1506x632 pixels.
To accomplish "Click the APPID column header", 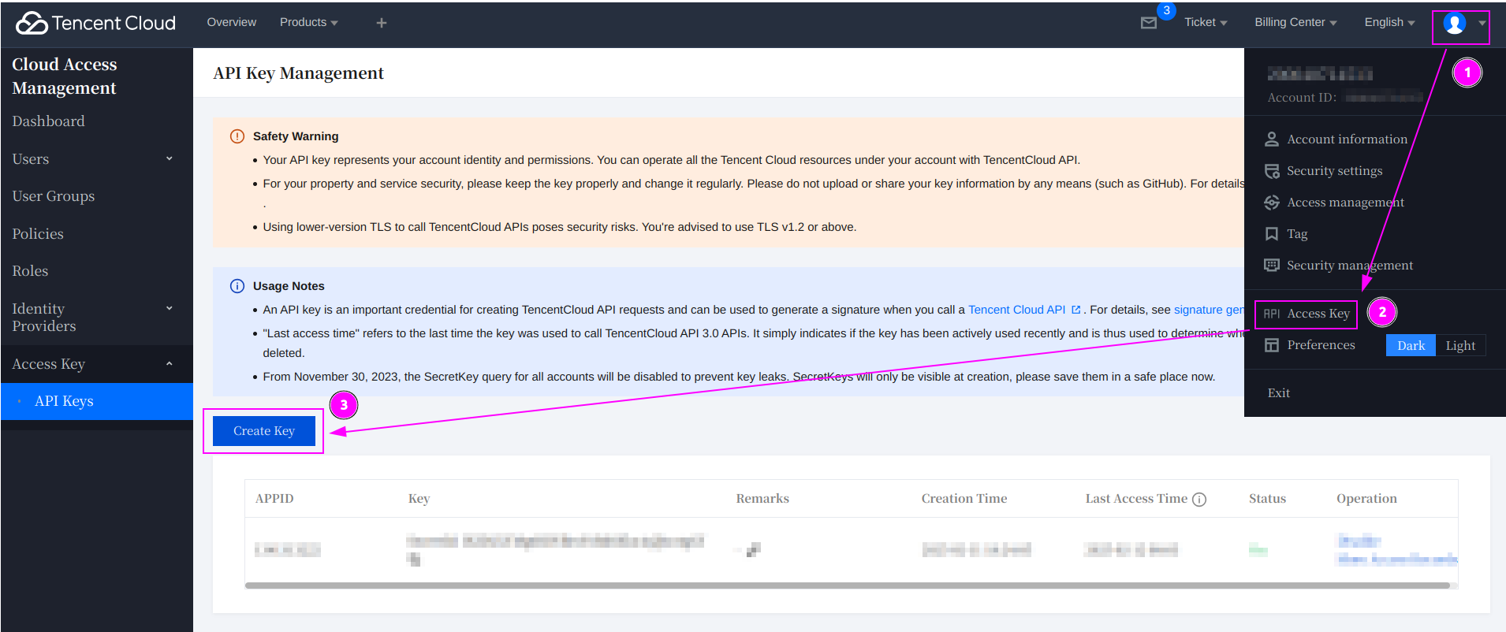I will 274,498.
